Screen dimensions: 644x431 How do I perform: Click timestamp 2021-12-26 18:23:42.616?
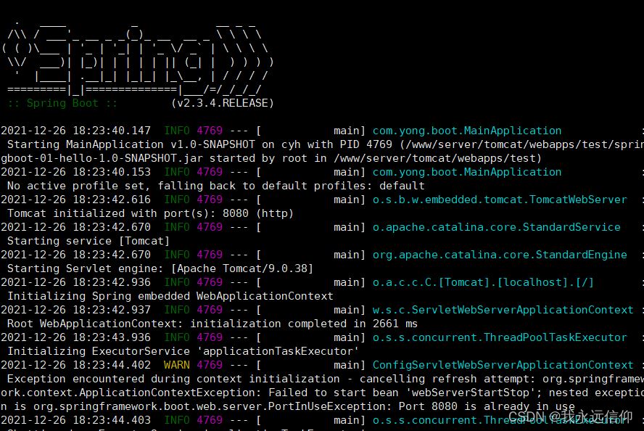point(75,200)
